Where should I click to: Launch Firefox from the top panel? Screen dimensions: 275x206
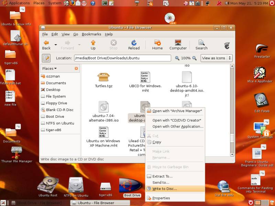tap(72, 3)
